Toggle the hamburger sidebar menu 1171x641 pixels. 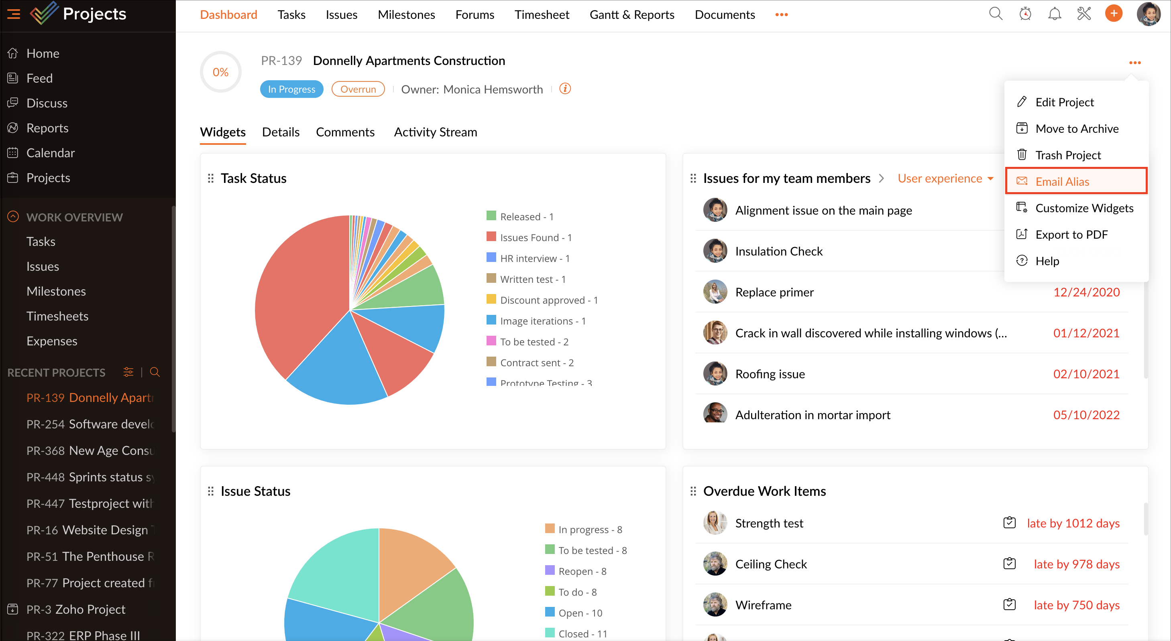tap(14, 14)
